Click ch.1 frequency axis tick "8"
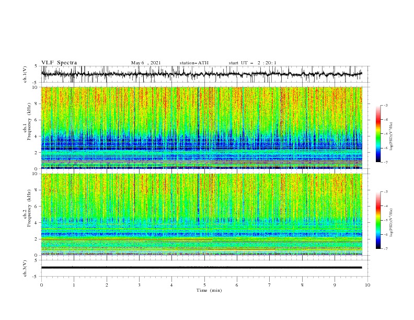Image resolution: width=414 pixels, height=320 pixels. tap(37, 104)
